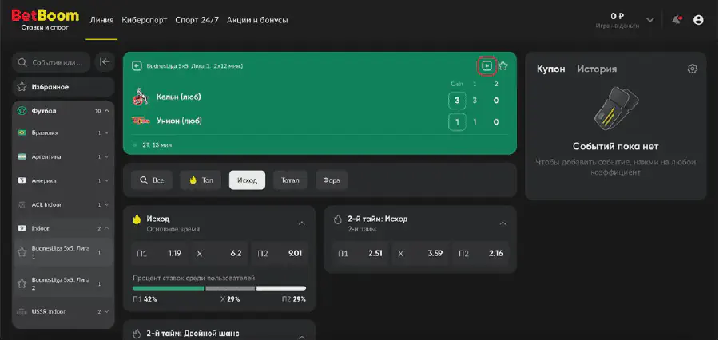This screenshot has width=719, height=340.
Task: Click the America flag icon
Action: pos(22,180)
